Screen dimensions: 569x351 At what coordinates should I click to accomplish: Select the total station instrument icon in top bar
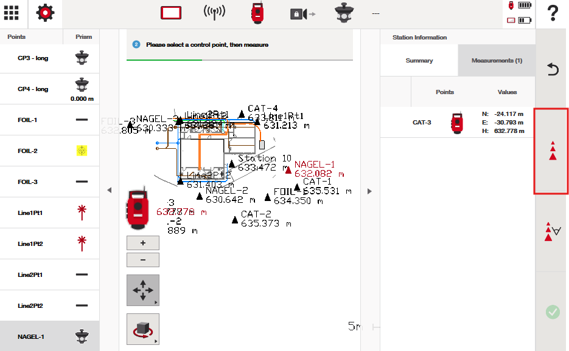point(257,13)
